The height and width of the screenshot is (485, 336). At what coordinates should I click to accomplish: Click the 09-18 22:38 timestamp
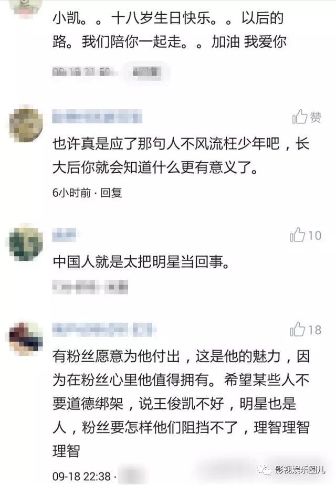click(x=82, y=477)
